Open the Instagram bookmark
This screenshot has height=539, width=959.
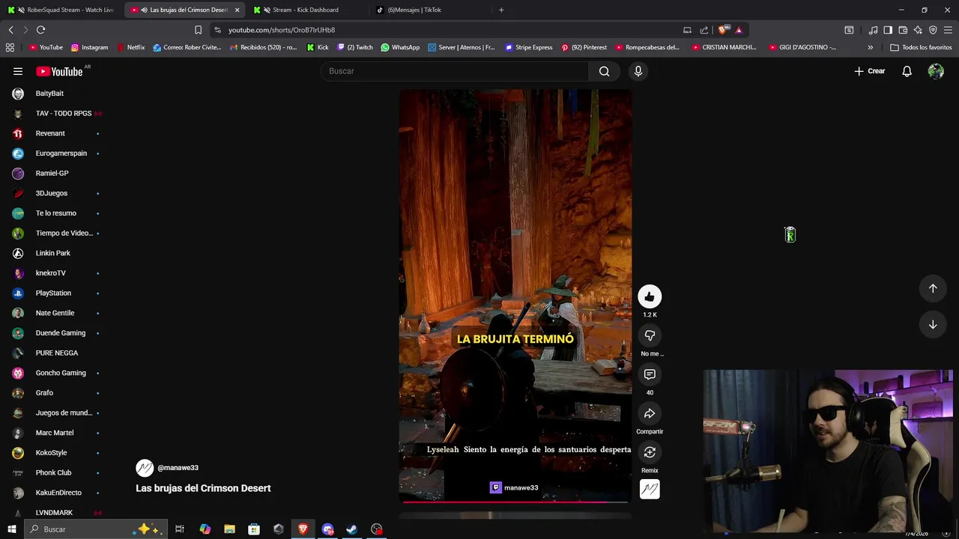click(x=89, y=47)
